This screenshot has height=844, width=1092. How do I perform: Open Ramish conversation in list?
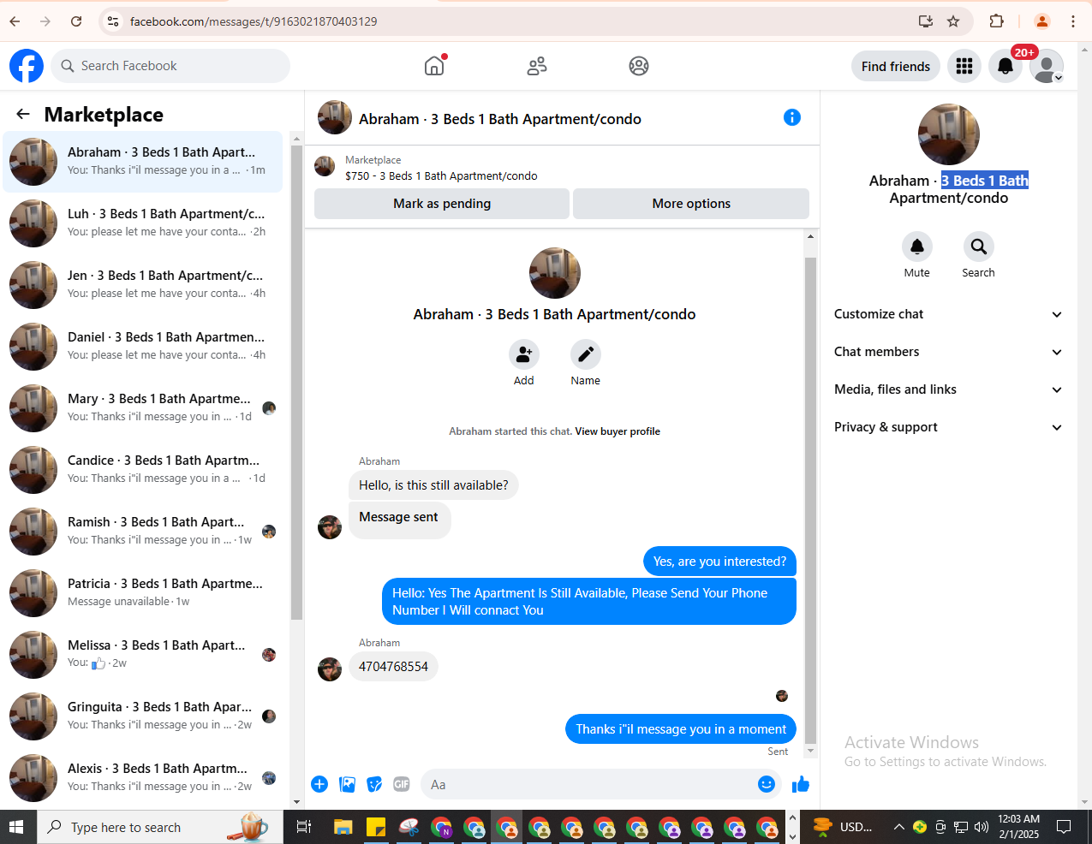[143, 532]
